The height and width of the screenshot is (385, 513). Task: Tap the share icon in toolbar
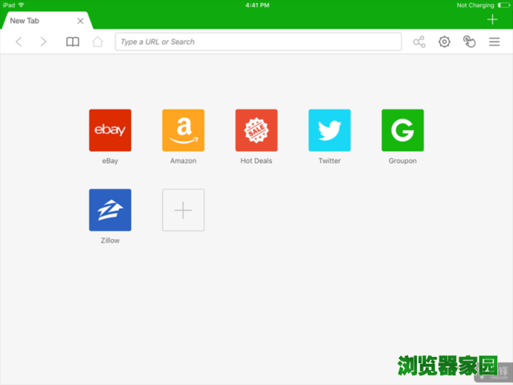pos(419,42)
